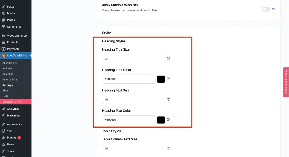Go to Automations submenu item

10,79
